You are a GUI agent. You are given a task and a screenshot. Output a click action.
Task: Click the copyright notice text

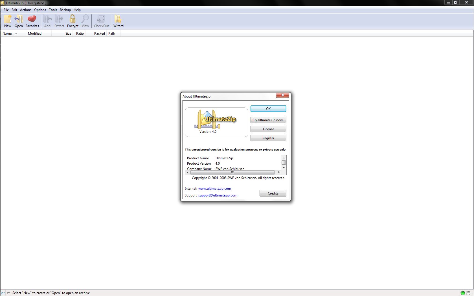point(238,178)
